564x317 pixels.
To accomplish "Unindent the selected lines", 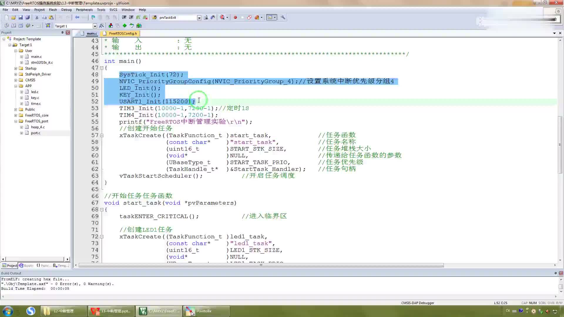I will point(131,17).
